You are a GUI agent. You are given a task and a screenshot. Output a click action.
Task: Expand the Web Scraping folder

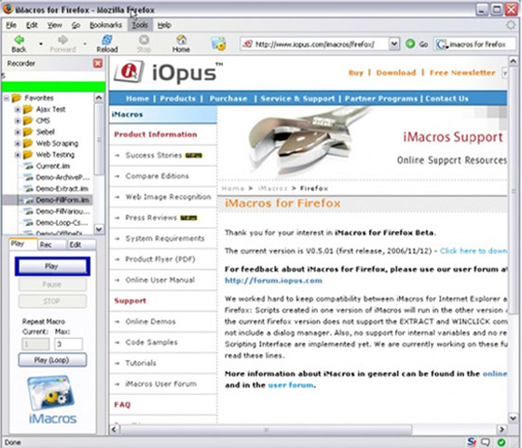pos(18,144)
